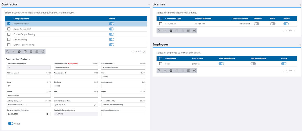This screenshot has height=131, width=302.
Task: Delete the selected contractor with trash icon
Action: pyautogui.click(x=31, y=52)
